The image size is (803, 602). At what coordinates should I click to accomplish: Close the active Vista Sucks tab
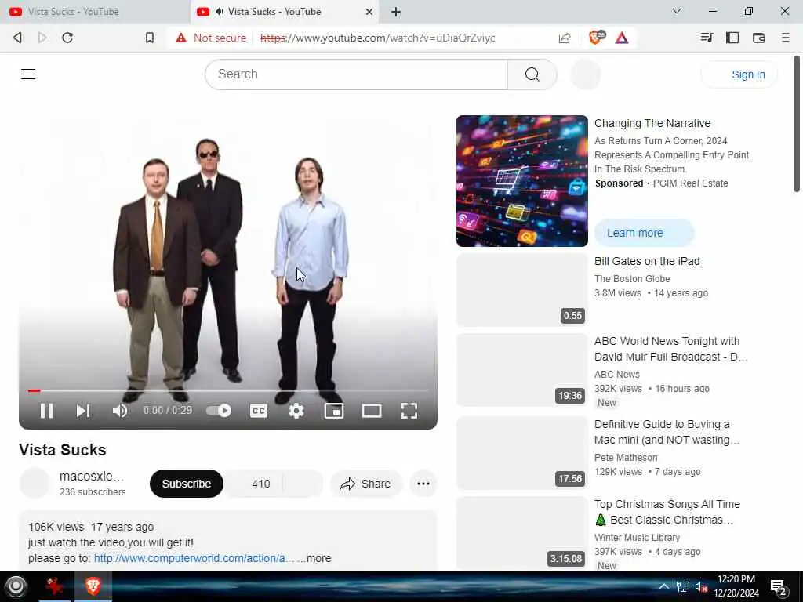click(369, 12)
